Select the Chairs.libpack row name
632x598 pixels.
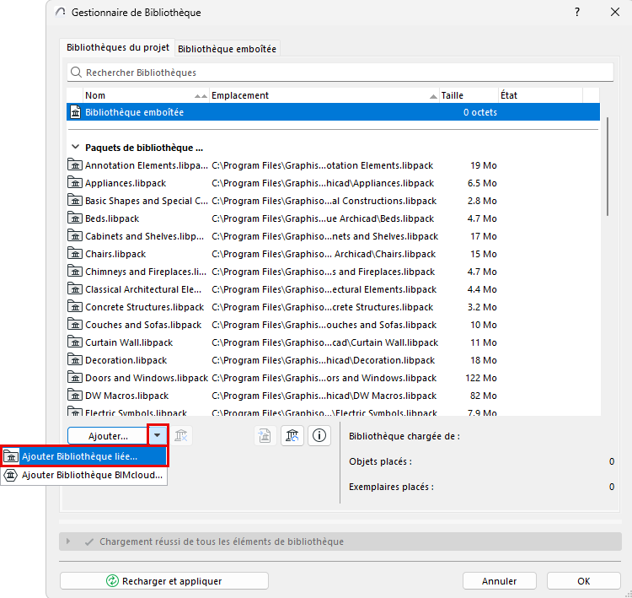coord(115,254)
